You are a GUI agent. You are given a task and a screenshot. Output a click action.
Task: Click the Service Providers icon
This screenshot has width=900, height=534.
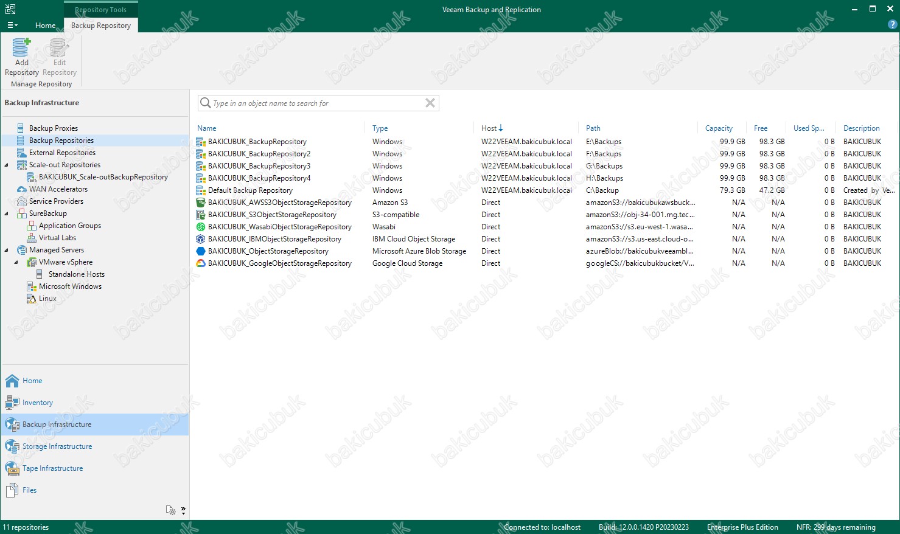[21, 201]
